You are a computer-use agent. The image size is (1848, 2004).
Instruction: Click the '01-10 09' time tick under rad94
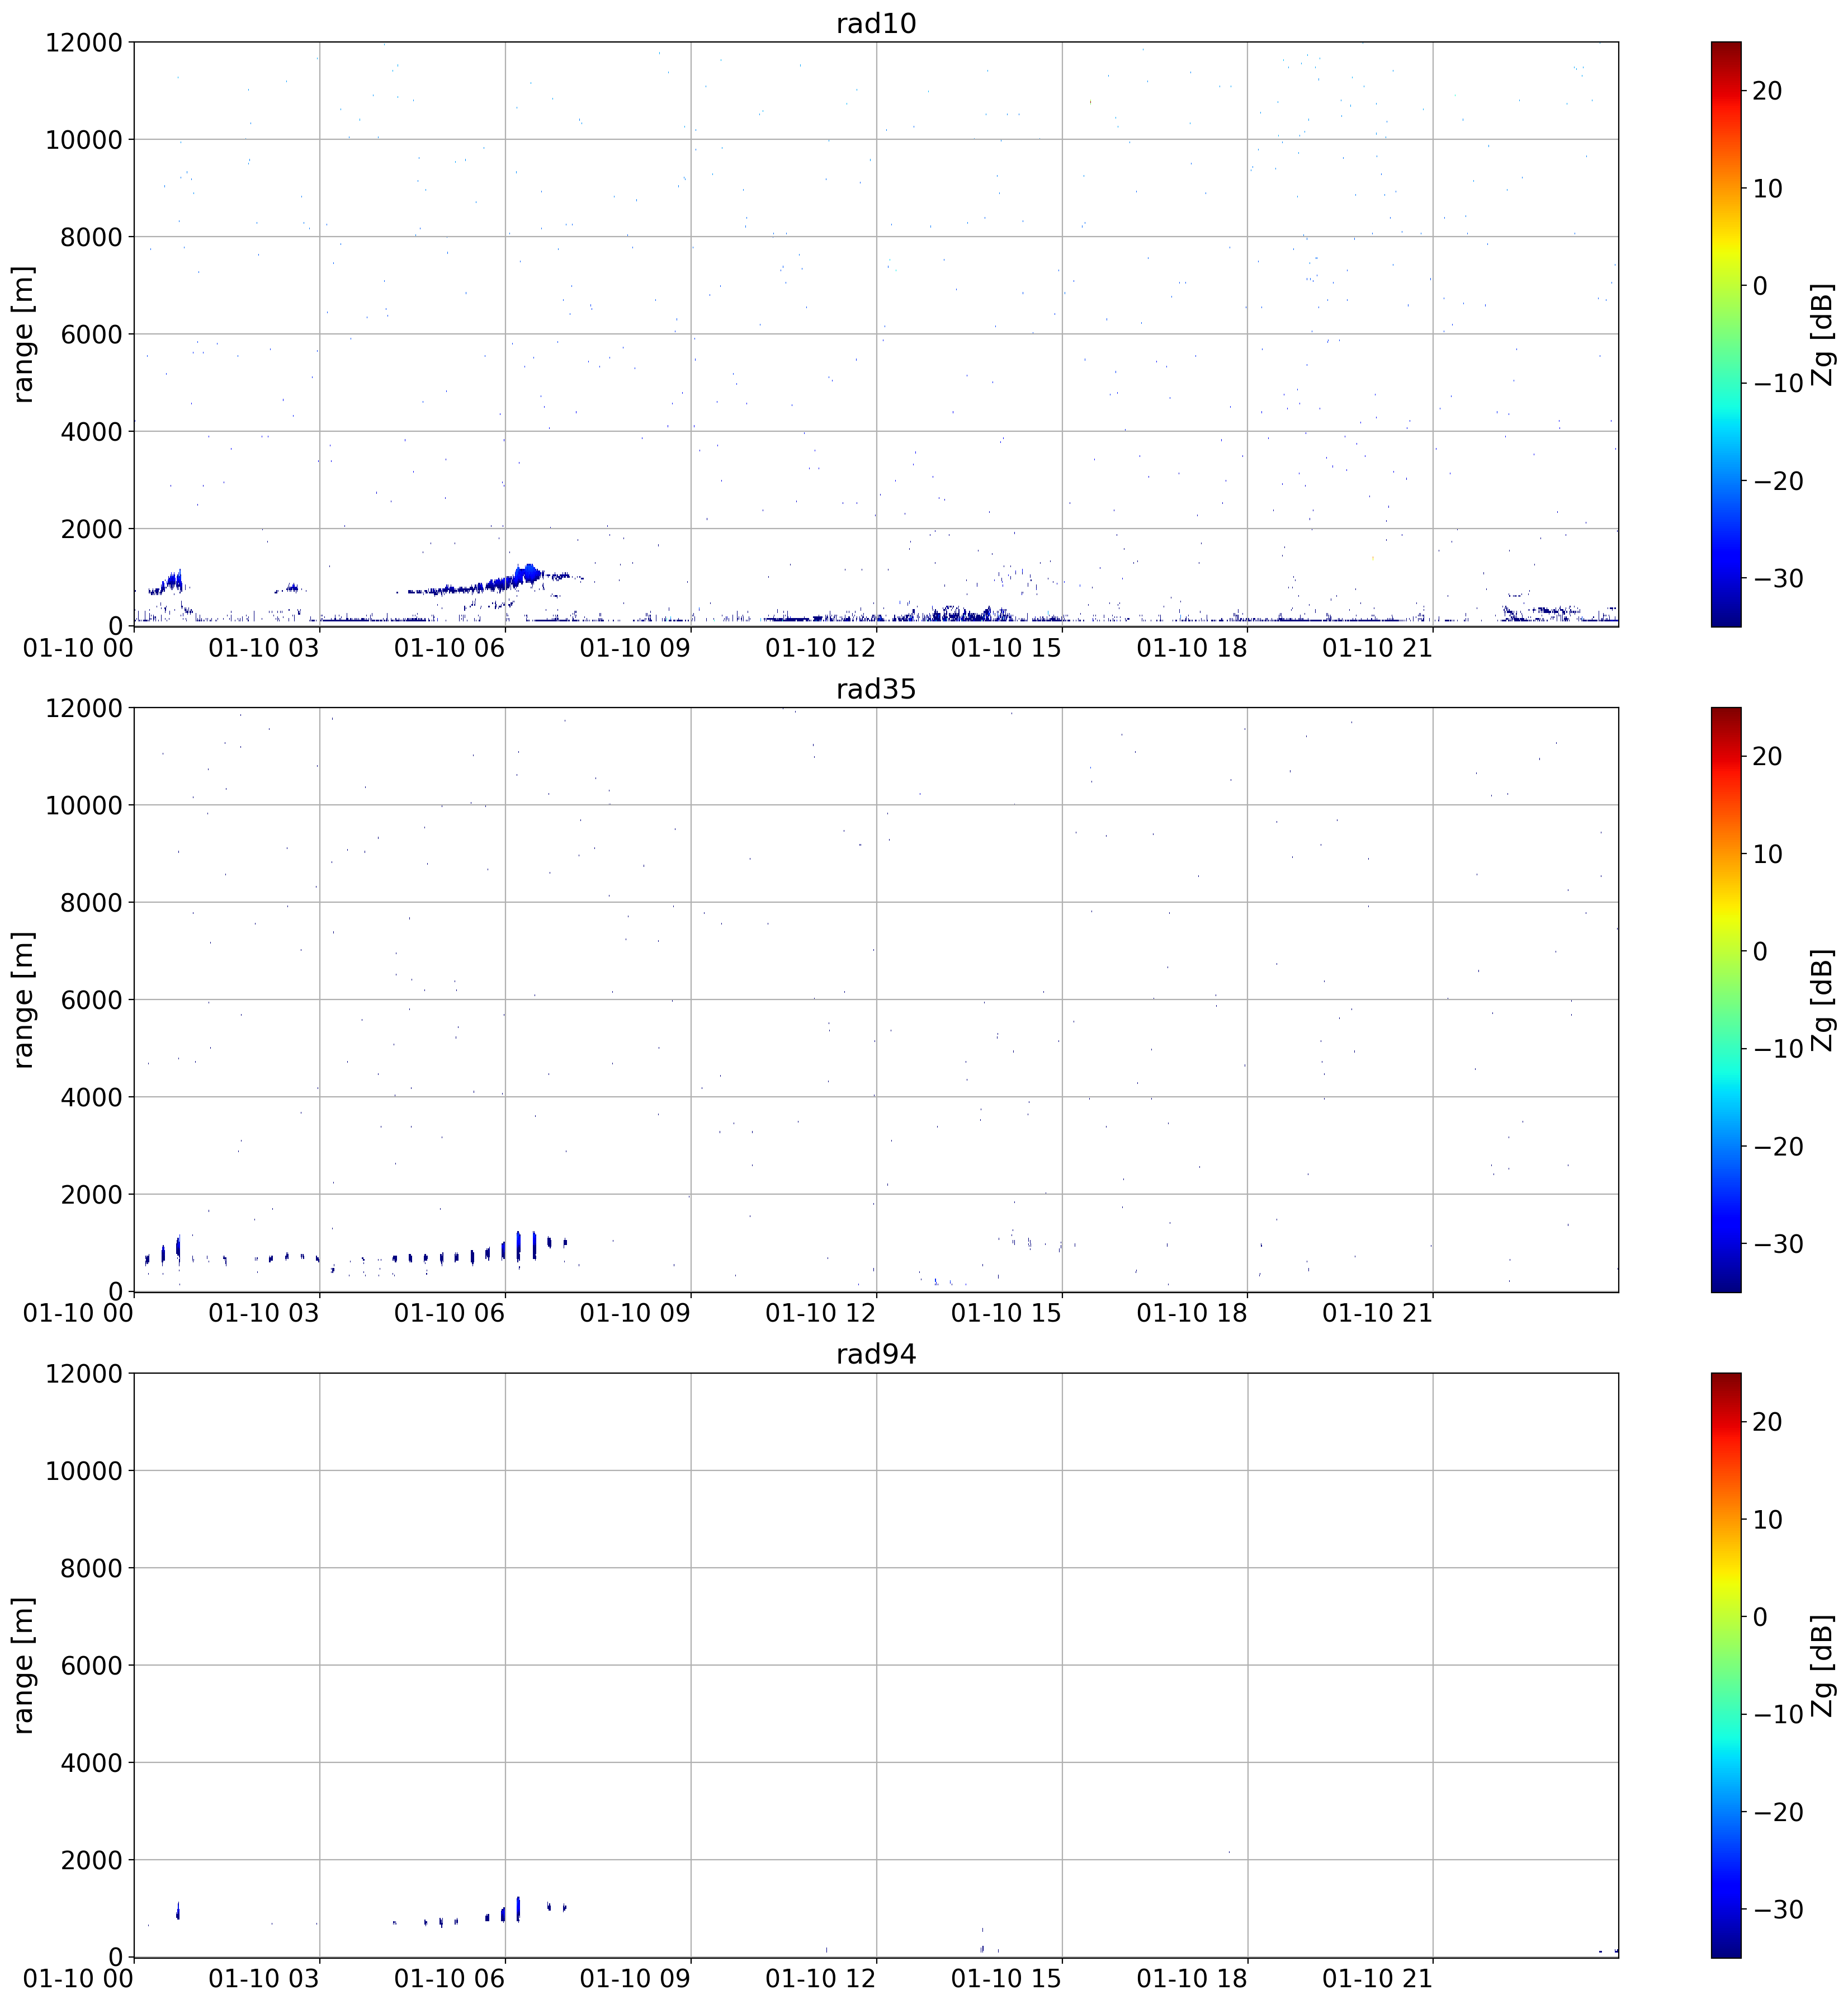tap(635, 1979)
